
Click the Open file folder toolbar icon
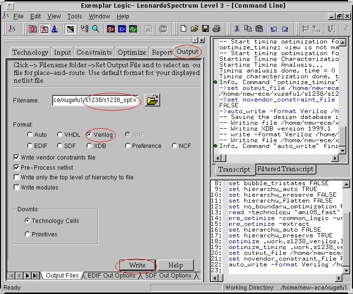(194, 29)
